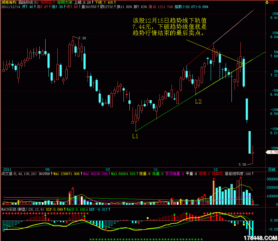
Task: Click the -0.20 MACD axis label
Action: tap(274, 229)
